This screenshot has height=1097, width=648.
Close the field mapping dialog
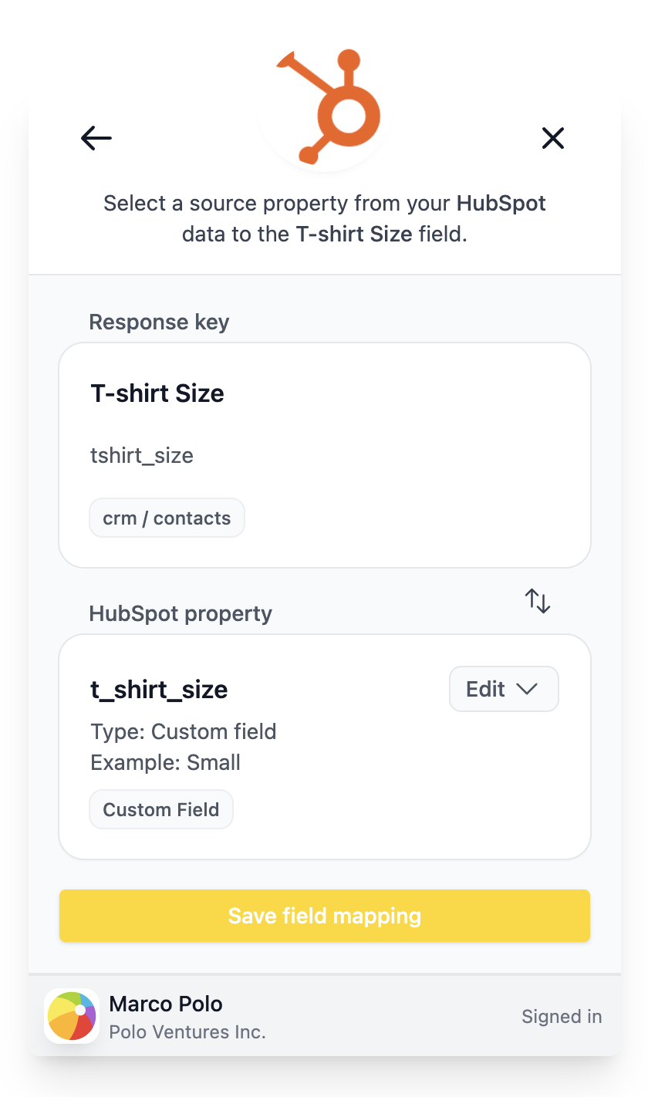[553, 138]
